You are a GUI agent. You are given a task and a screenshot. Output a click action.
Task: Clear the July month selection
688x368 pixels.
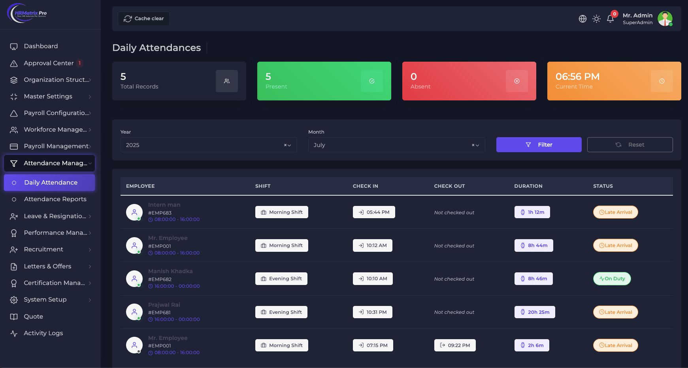coord(473,145)
